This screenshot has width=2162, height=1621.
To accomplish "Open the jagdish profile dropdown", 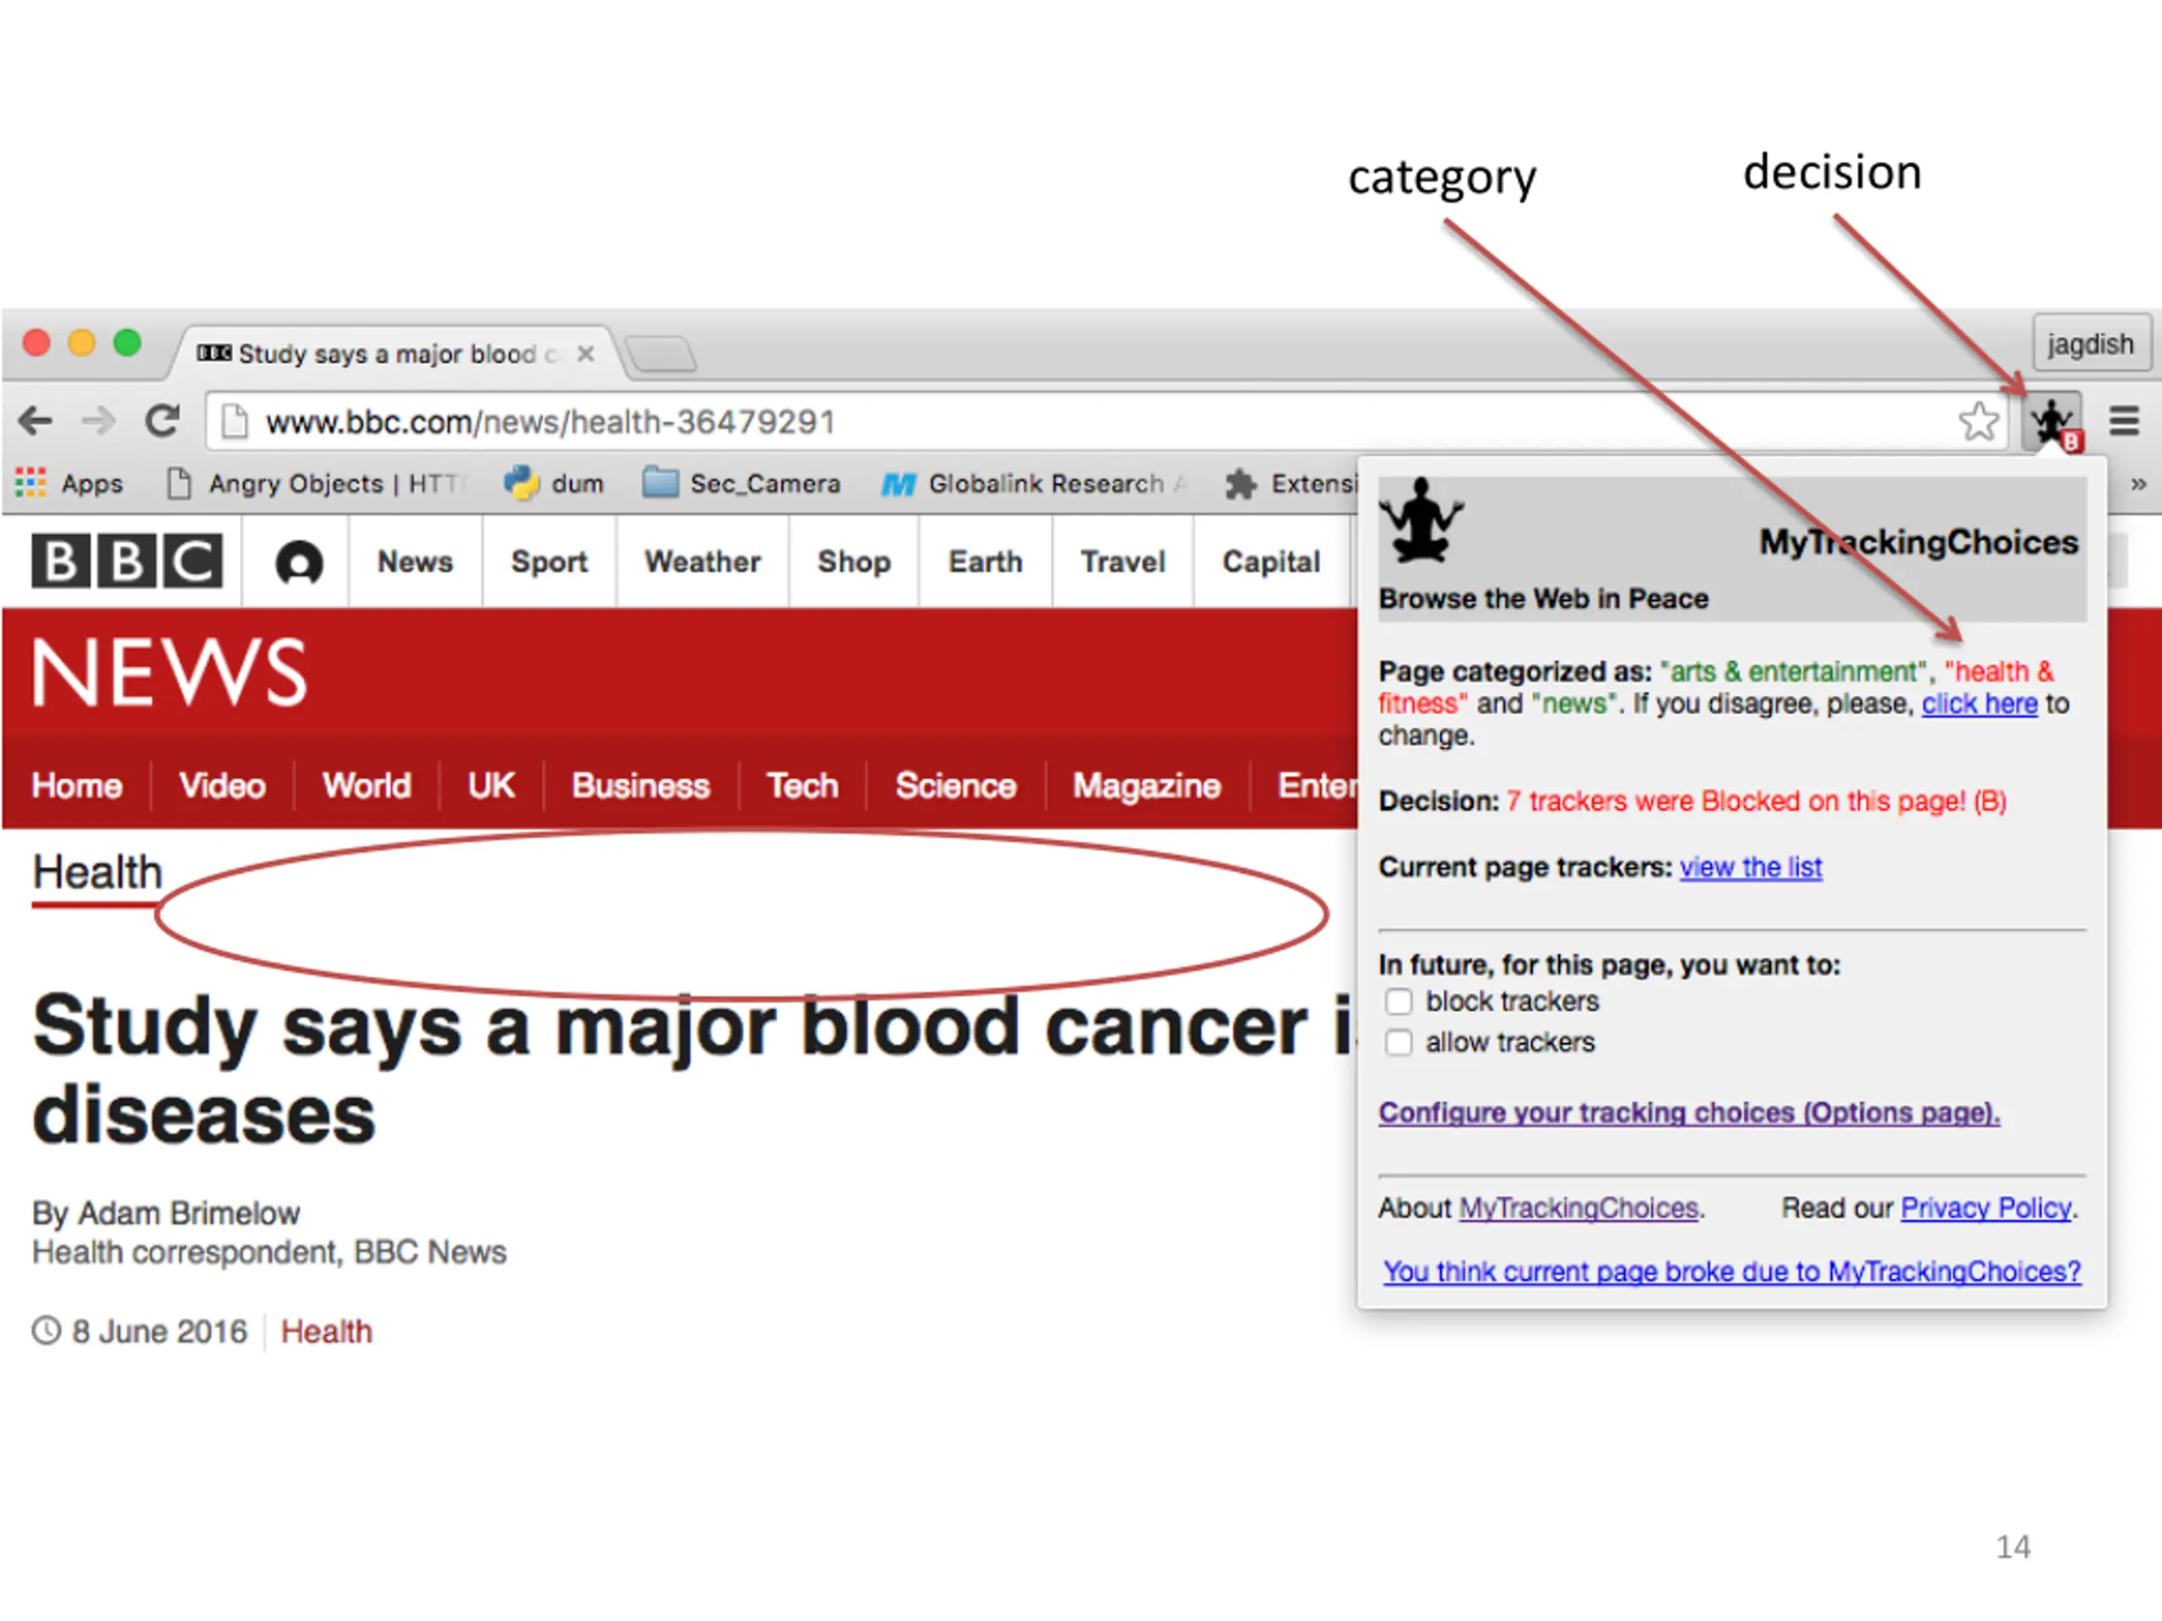I will (2091, 344).
